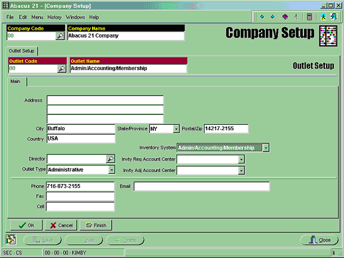This screenshot has height=258, width=344.
Task: Click the left arrow toolbar icon
Action: (262, 17)
